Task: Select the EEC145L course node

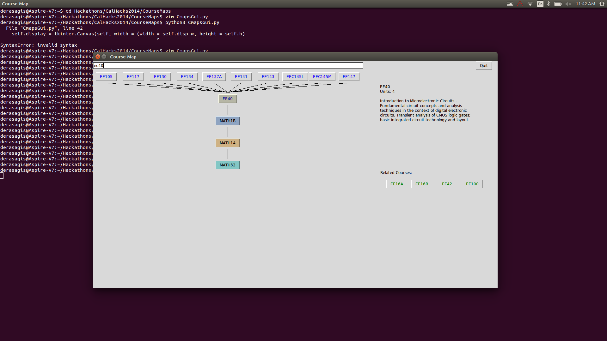Action: pos(295,77)
